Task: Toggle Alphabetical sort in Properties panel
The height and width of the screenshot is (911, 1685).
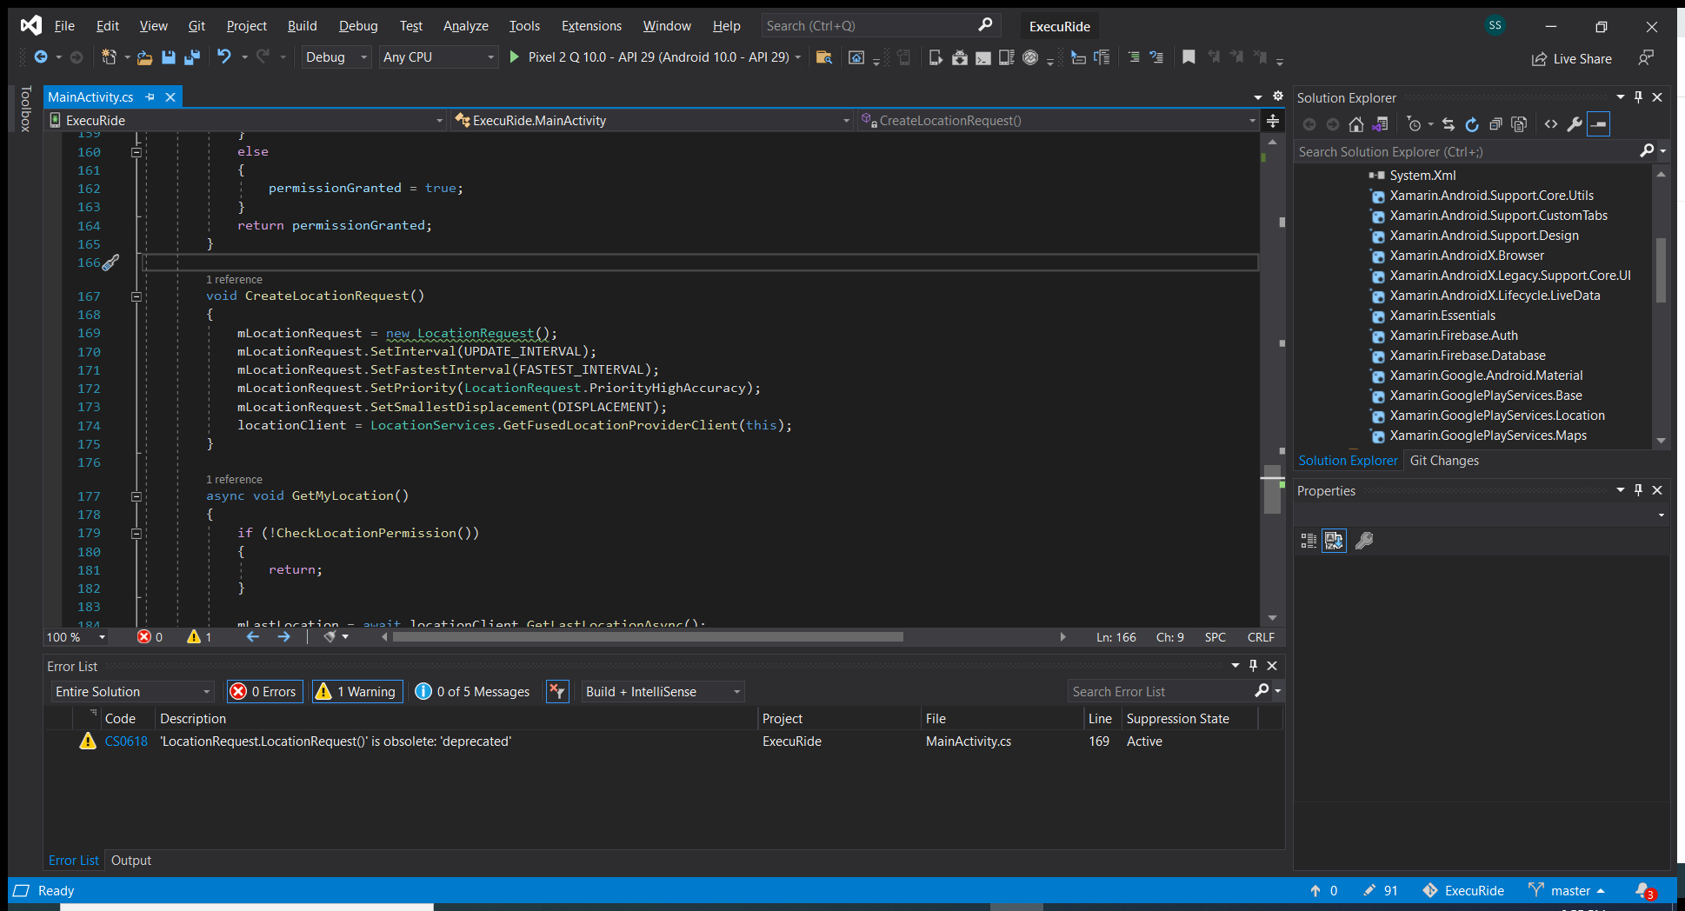Action: tap(1334, 541)
